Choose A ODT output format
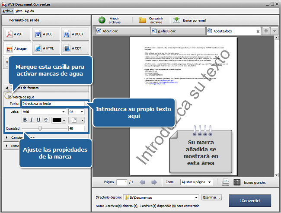Screen dimensions: 281x213 click(75, 48)
